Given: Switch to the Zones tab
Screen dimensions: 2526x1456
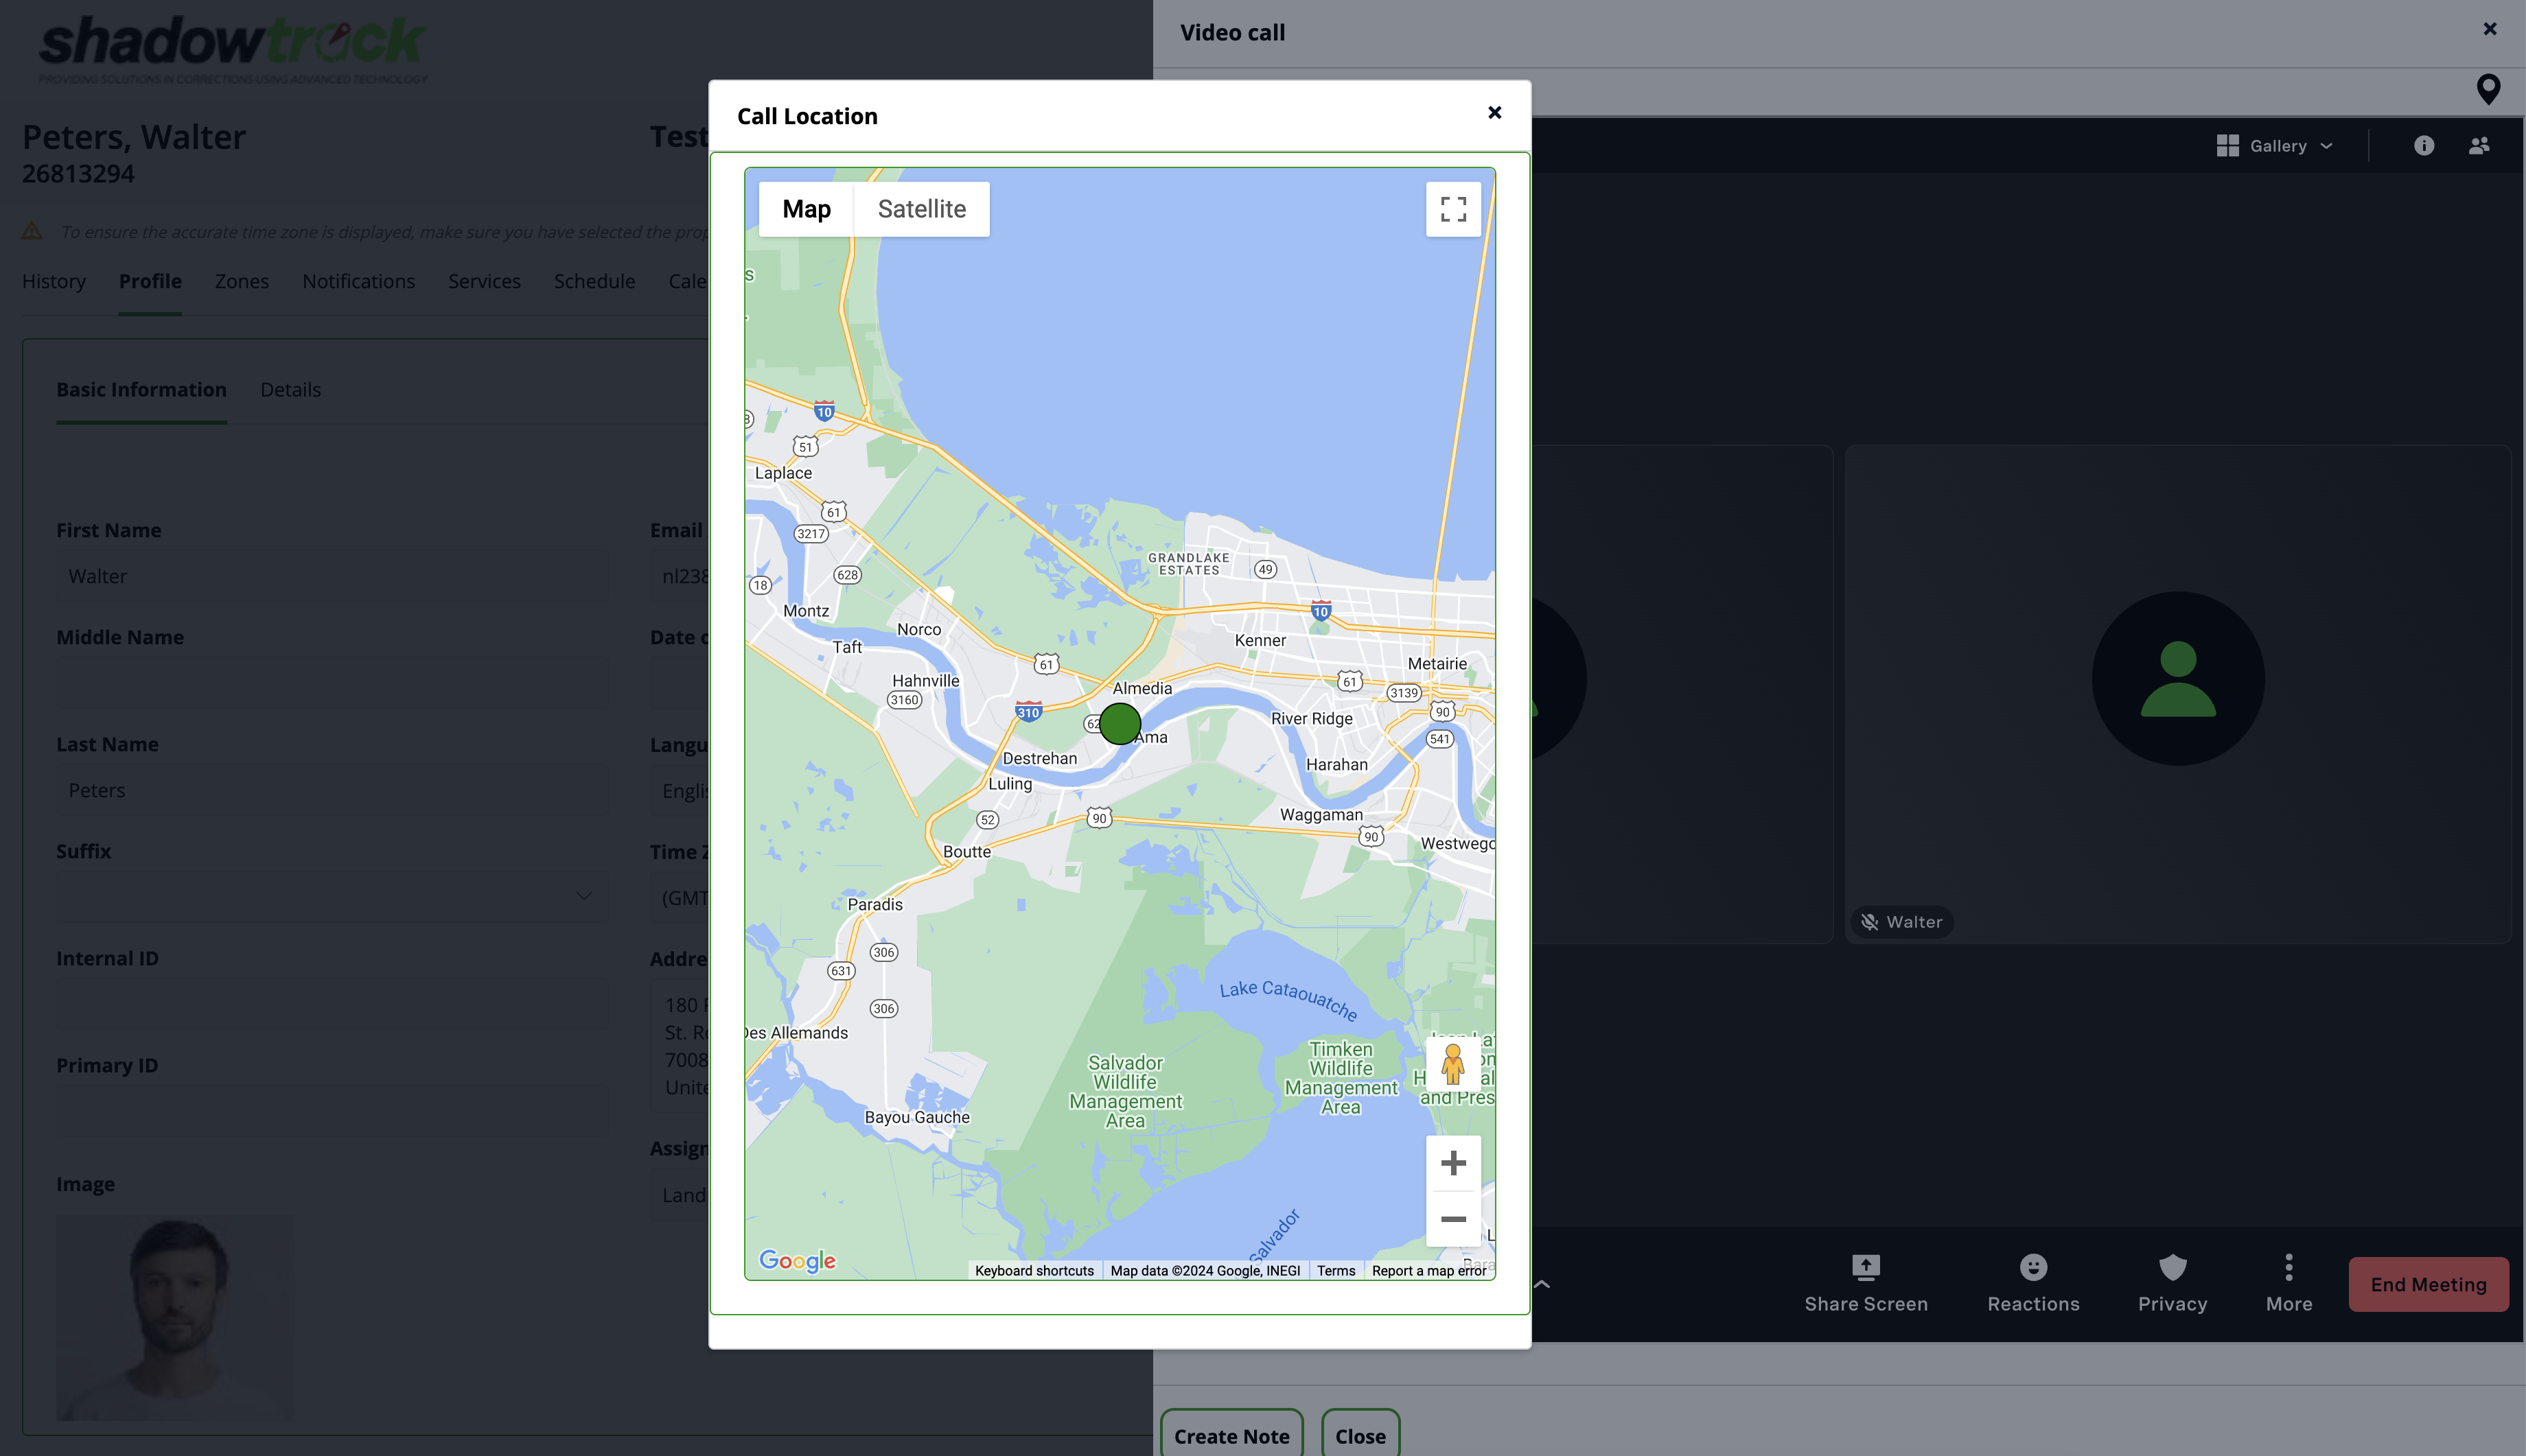Looking at the screenshot, I should click(241, 281).
